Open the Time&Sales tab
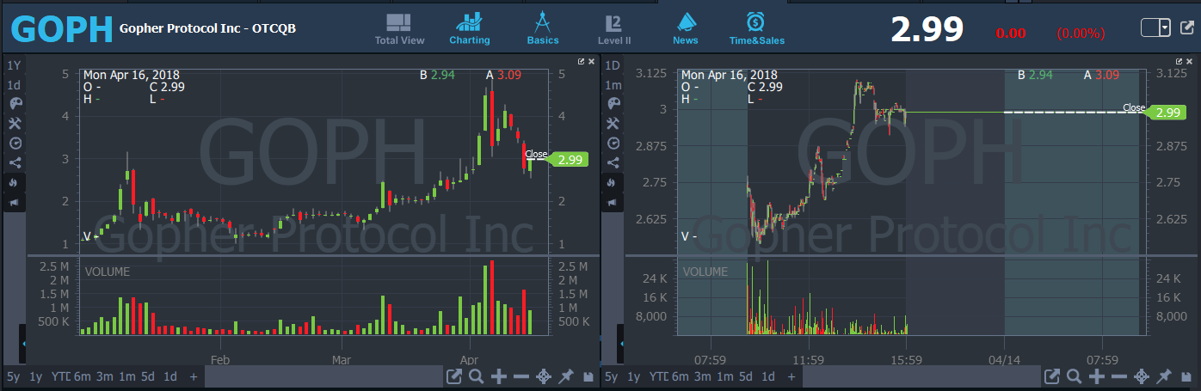Viewport: 1201px width, 391px height. coord(757,29)
